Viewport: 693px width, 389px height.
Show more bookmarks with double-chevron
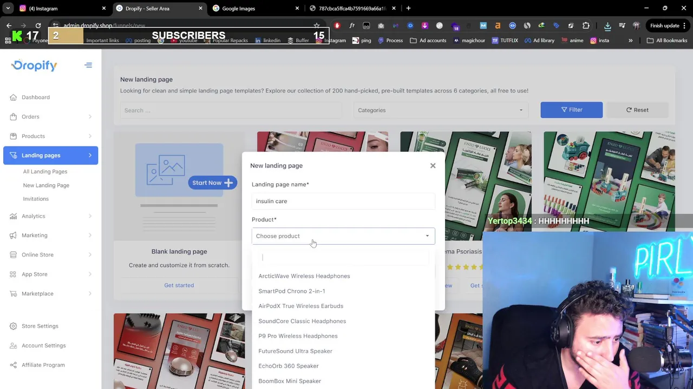click(630, 41)
